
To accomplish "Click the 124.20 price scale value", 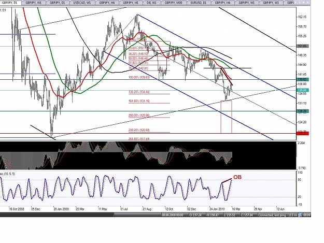I will pos(302,122).
